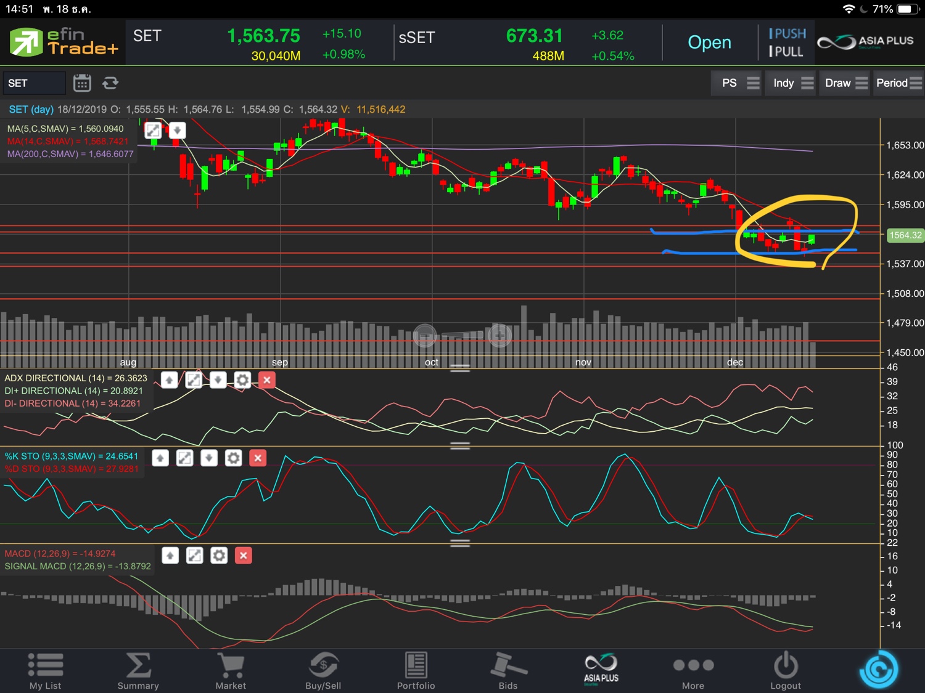Screen dimensions: 925x693
Task: Toggle the PUSH data mode
Action: [x=787, y=34]
